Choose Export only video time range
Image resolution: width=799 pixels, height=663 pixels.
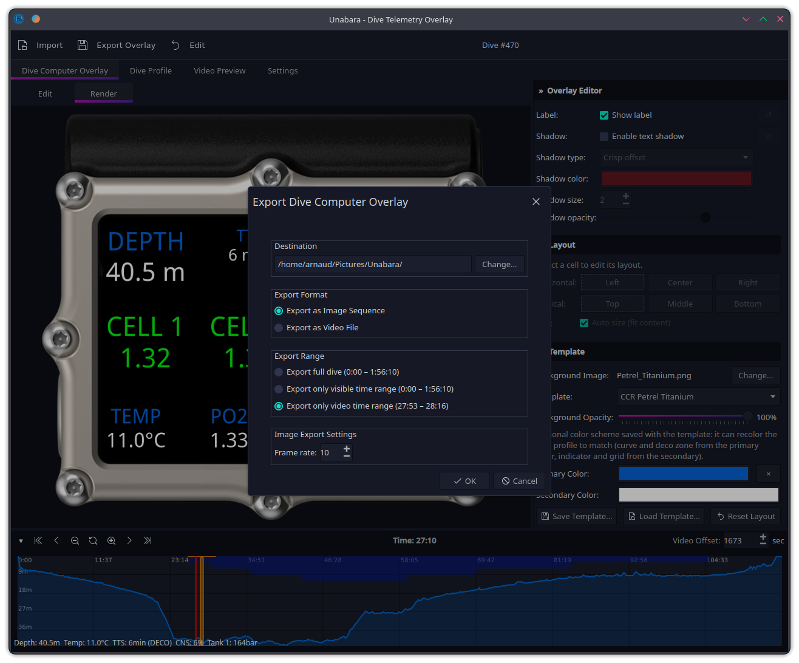pos(361,406)
